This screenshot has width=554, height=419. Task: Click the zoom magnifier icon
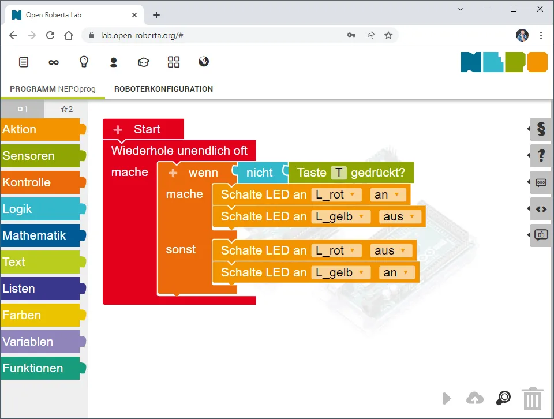point(502,398)
